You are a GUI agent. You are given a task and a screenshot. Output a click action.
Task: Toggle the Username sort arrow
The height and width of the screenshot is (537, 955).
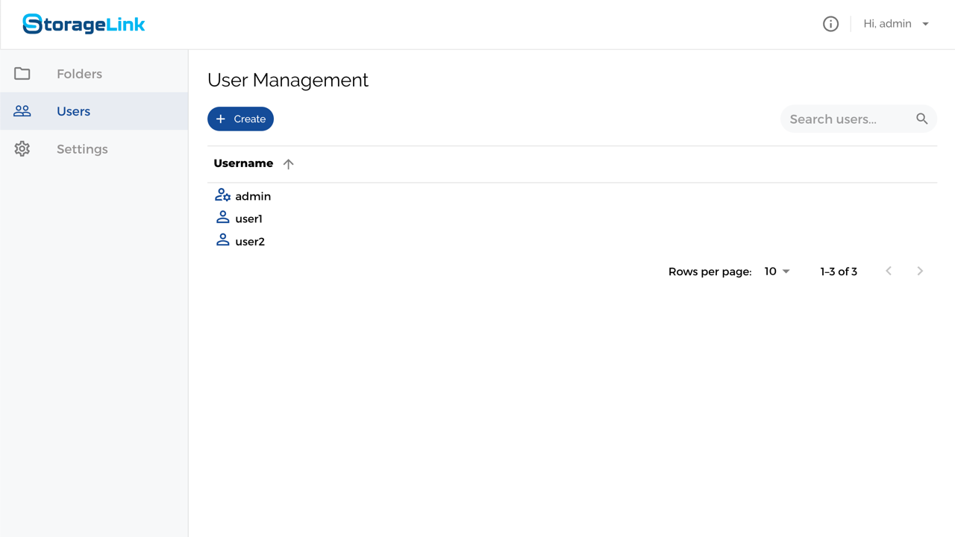point(289,164)
